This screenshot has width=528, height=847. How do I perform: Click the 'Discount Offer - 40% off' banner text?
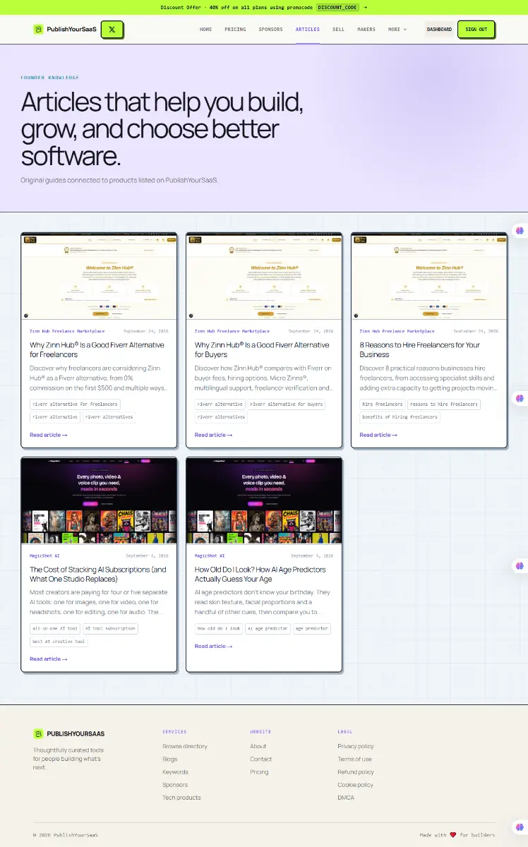[236, 7]
